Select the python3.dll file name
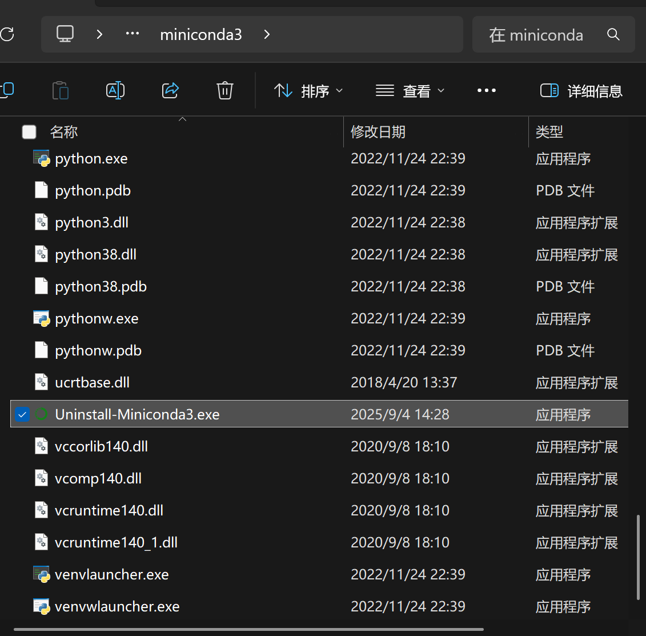 pyautogui.click(x=92, y=223)
